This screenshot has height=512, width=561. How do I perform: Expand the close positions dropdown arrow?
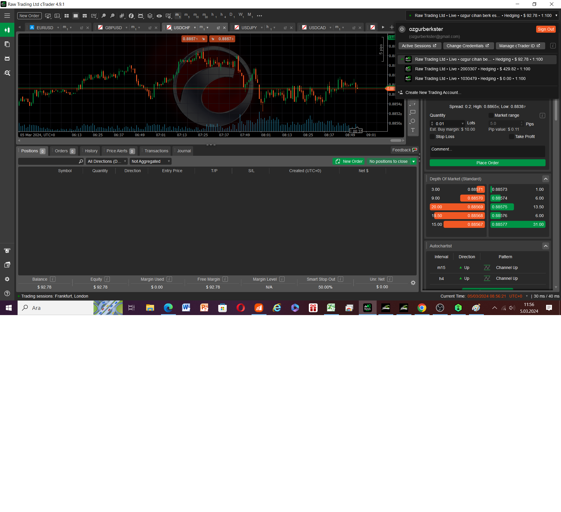pos(413,161)
